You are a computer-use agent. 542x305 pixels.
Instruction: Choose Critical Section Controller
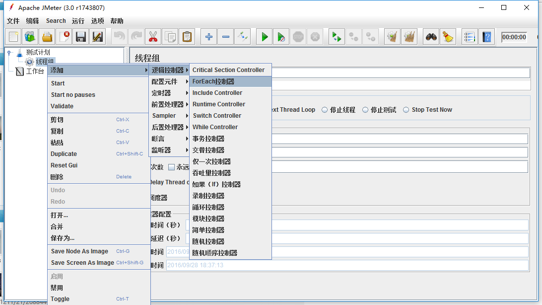pos(231,70)
